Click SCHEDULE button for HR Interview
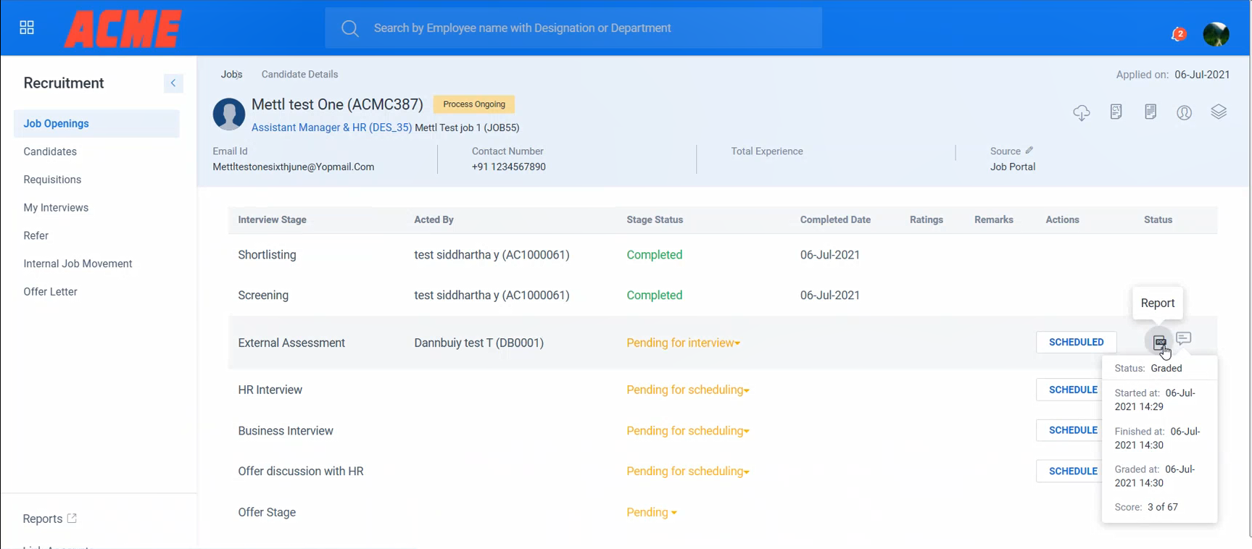 [1069, 390]
